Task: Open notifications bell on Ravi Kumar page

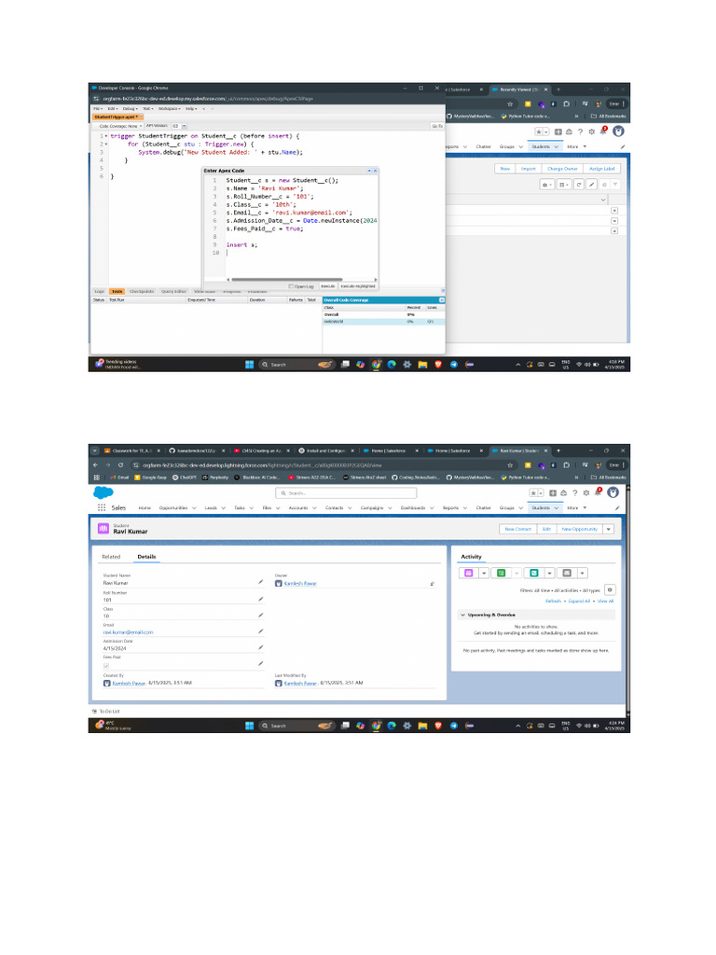Action: (x=598, y=492)
